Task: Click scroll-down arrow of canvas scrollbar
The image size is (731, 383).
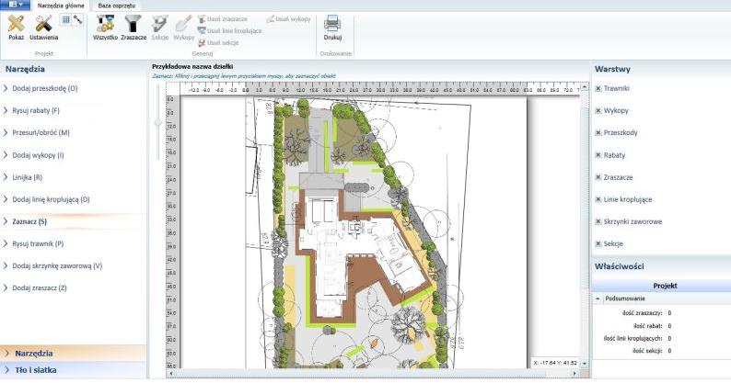Action: tap(585, 364)
